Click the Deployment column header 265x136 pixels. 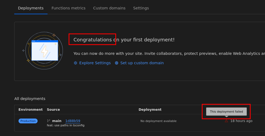(150, 110)
